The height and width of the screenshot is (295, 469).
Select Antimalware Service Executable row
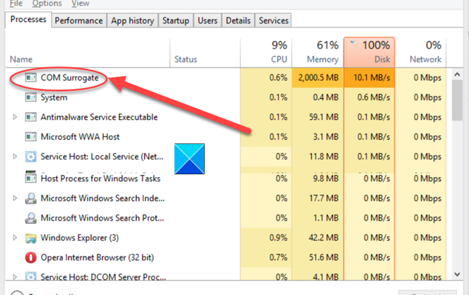pos(225,117)
